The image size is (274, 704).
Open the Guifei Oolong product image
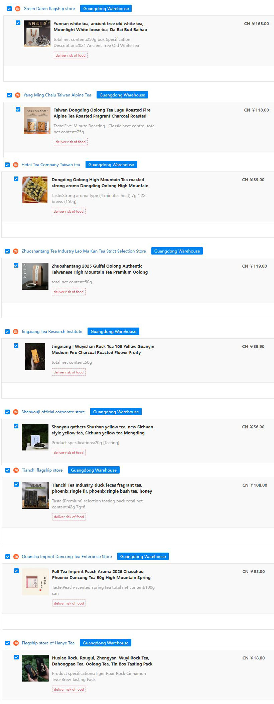coord(35,276)
